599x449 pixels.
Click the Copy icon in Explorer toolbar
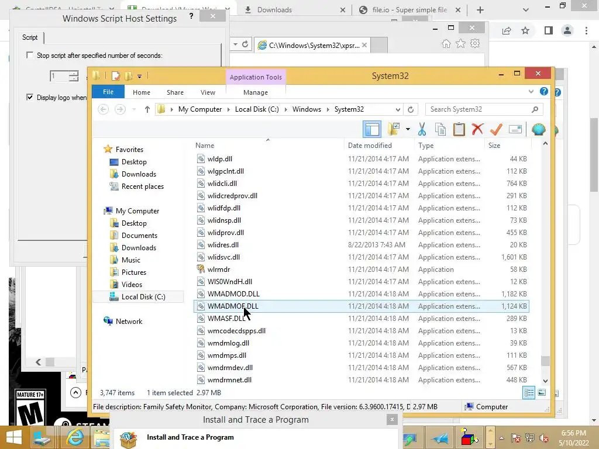pyautogui.click(x=440, y=129)
